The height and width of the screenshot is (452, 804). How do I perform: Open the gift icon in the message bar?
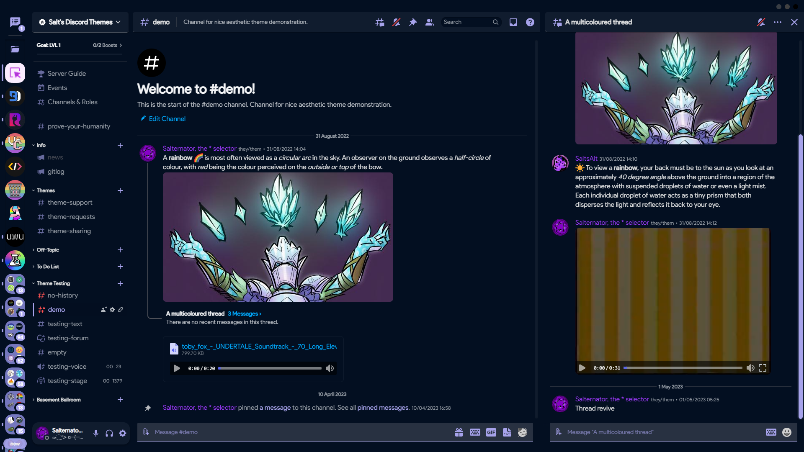click(x=459, y=432)
